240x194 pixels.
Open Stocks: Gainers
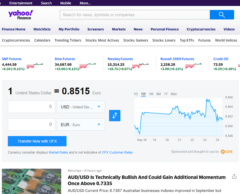point(136,40)
